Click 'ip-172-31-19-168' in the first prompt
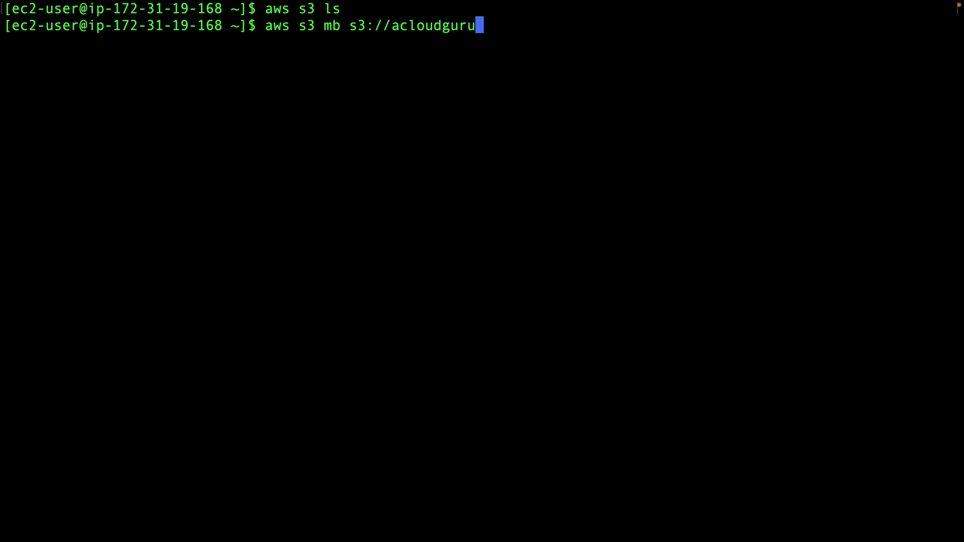The height and width of the screenshot is (542, 964). tap(155, 9)
